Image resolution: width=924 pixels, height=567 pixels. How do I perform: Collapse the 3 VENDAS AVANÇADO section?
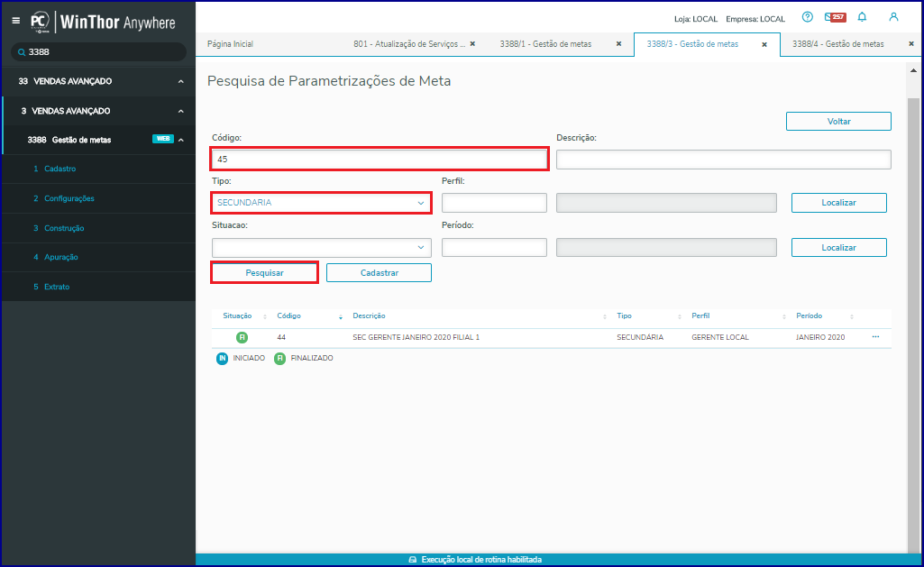click(181, 112)
